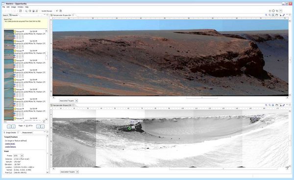Click the Switch Rovers toolbar button
This screenshot has width=294, height=180.
(47, 11)
